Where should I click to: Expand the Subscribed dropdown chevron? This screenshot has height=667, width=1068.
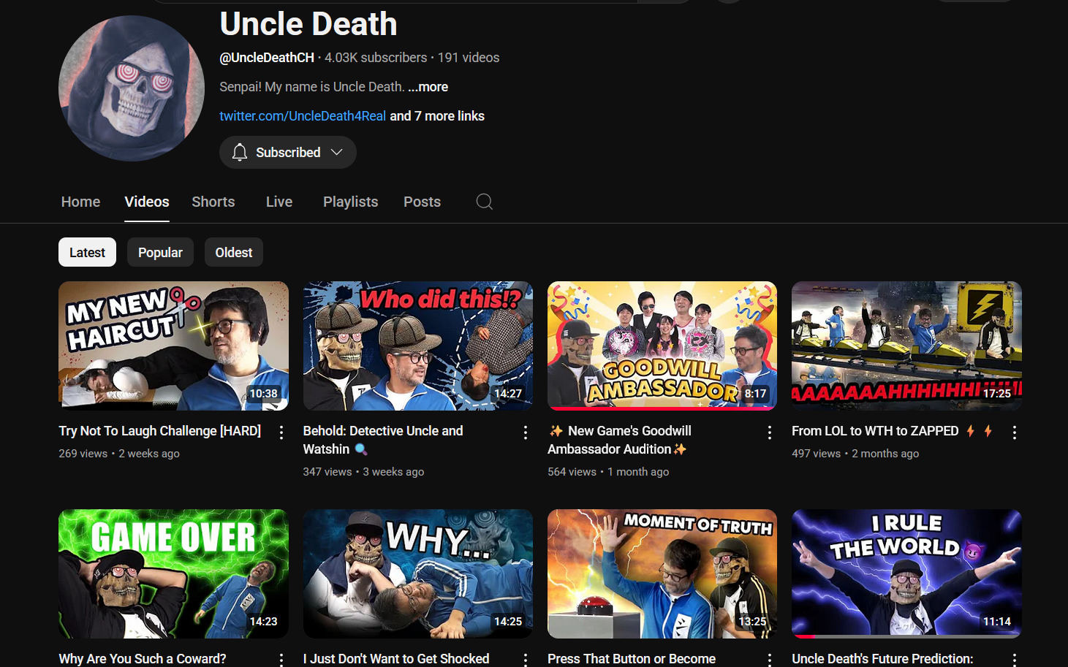(337, 152)
